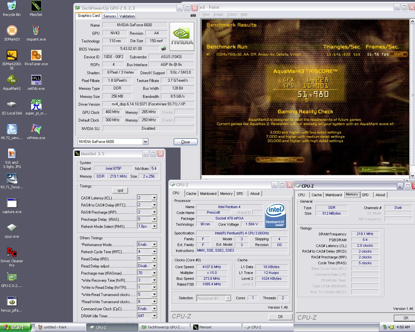Click the Start button

click(16, 327)
